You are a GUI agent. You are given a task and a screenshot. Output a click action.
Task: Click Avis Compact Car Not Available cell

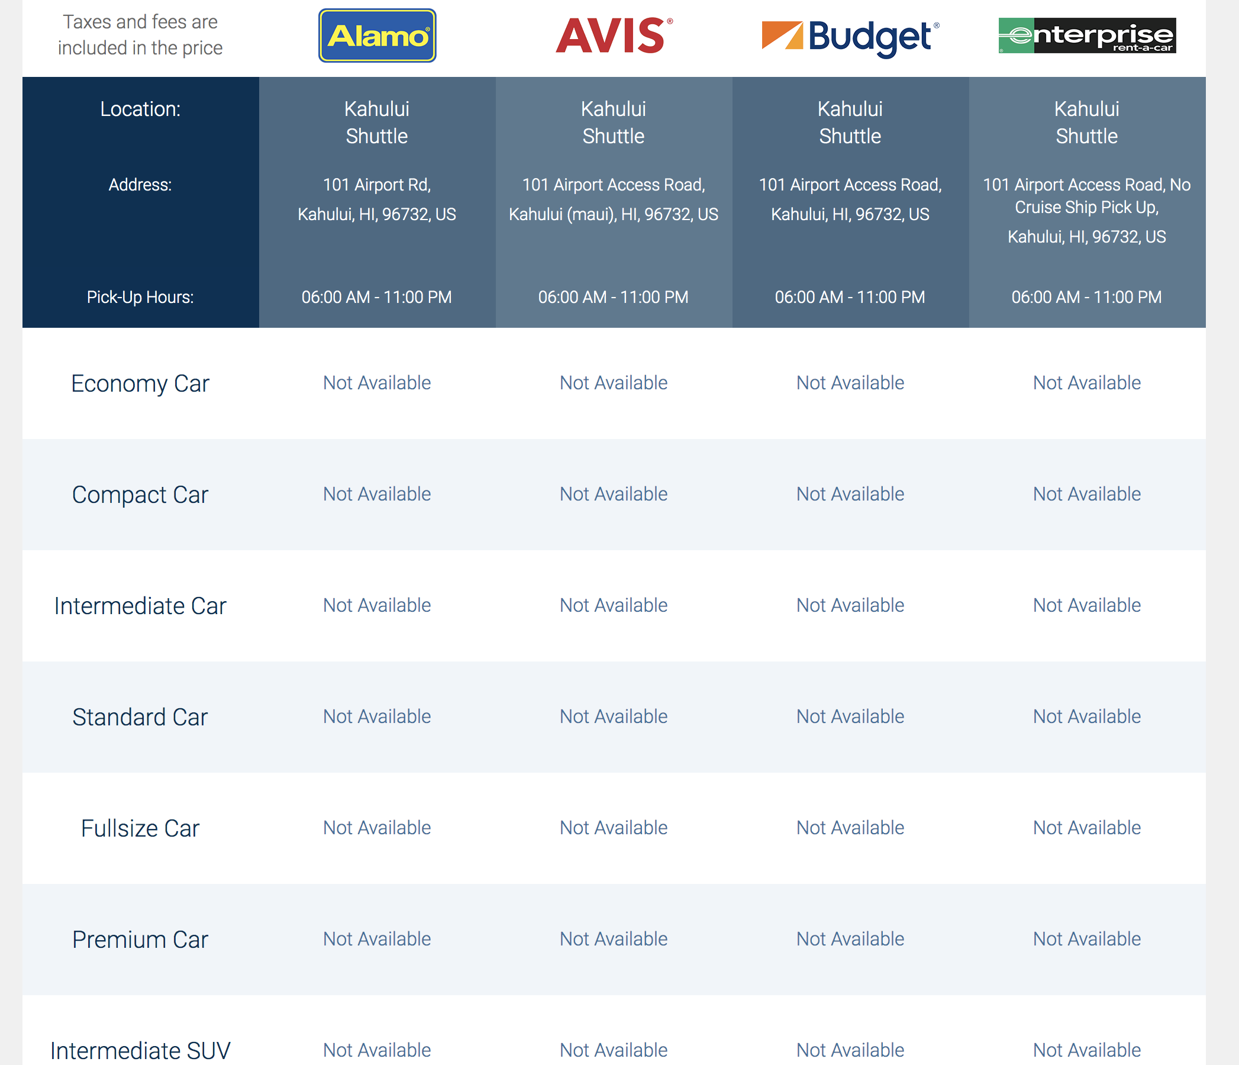(614, 494)
